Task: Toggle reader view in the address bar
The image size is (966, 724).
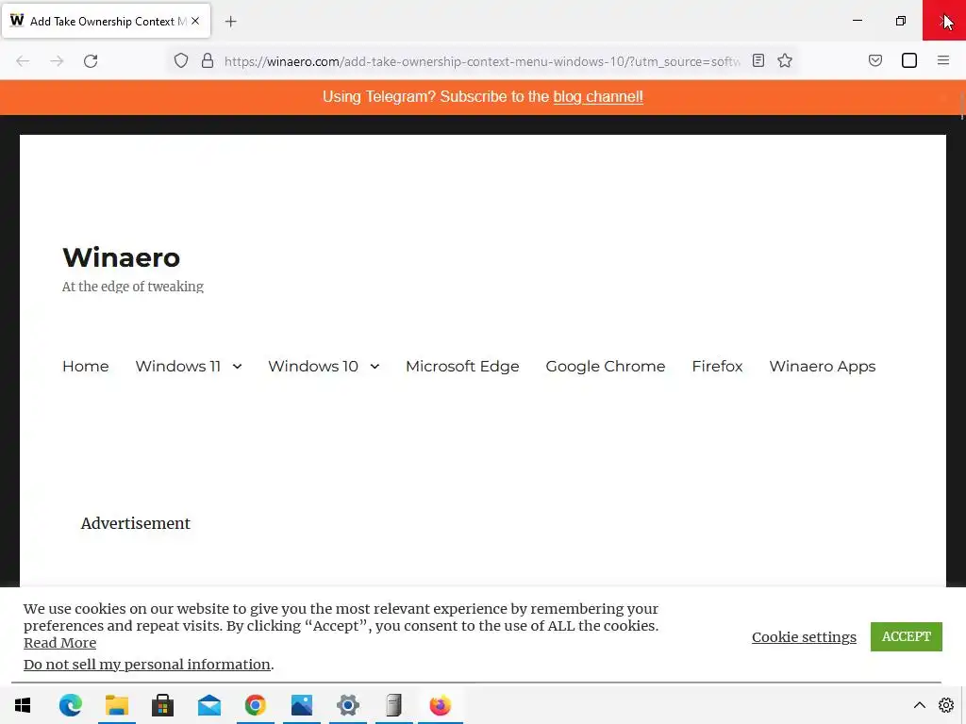Action: 758,60
